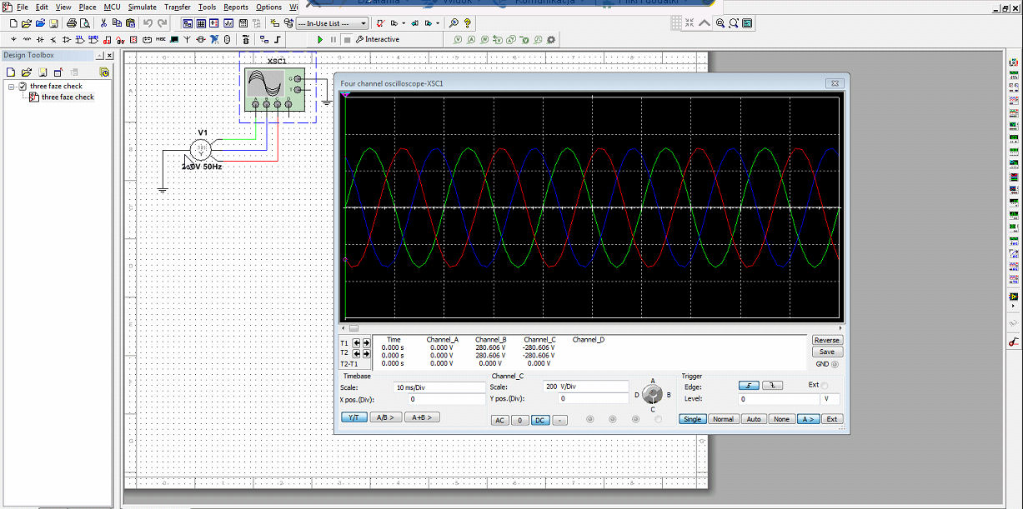Move T2 cursor right with arrow
Viewport: 1023px width, 509px height.
click(x=366, y=353)
